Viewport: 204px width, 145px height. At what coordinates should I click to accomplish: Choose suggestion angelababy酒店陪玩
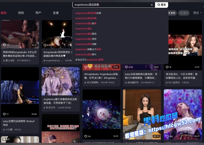pos(86,34)
